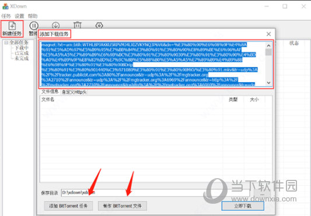Select 下载中 in task tree
Screen dimensions: 311x216
(x=22, y=48)
